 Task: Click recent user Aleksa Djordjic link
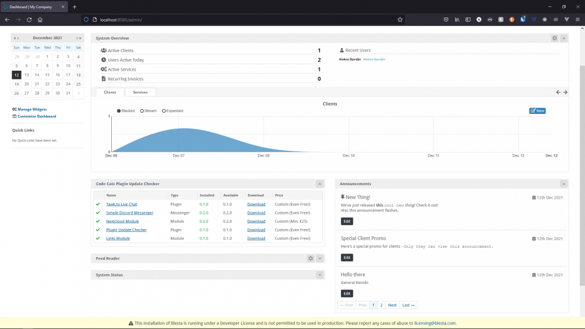point(374,59)
